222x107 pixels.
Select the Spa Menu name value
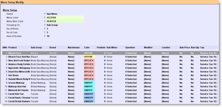click(x=52, y=14)
